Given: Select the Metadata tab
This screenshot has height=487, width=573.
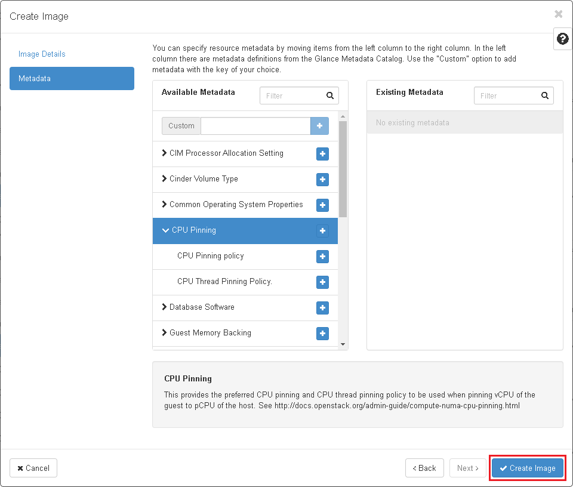Looking at the screenshot, I should (x=72, y=78).
